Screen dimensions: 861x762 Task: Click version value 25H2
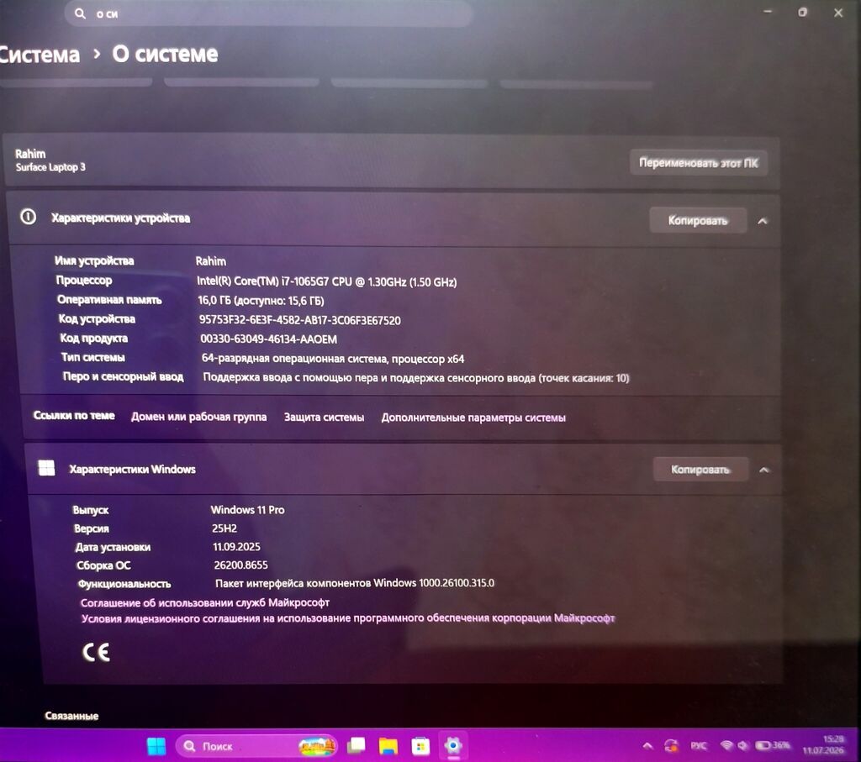coord(224,528)
